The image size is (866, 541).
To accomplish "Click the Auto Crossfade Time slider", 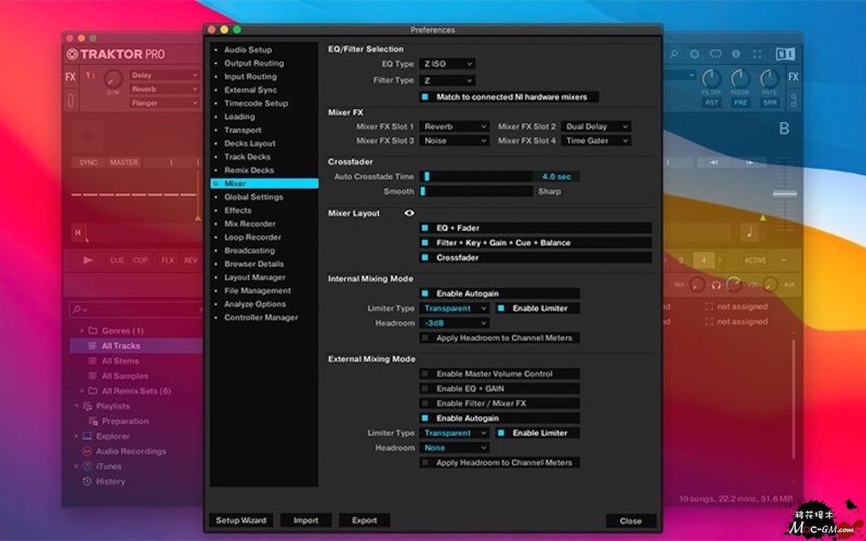I will 476,177.
